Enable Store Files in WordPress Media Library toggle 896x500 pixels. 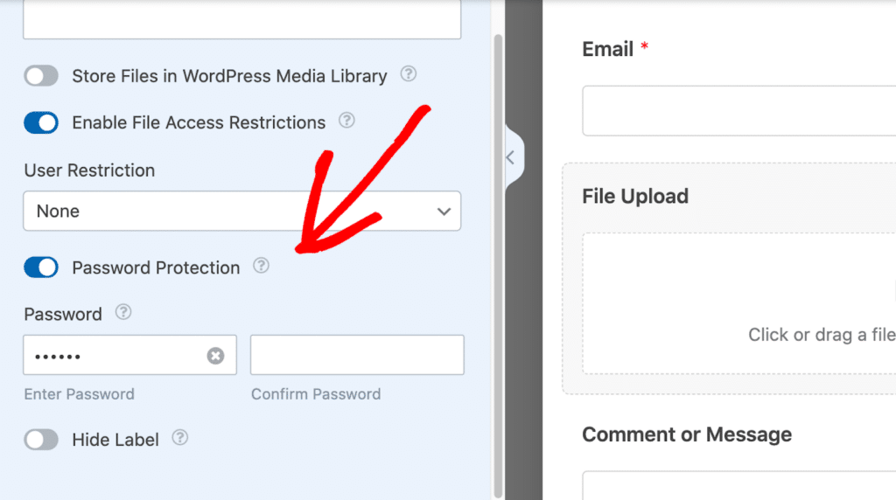[x=41, y=76]
